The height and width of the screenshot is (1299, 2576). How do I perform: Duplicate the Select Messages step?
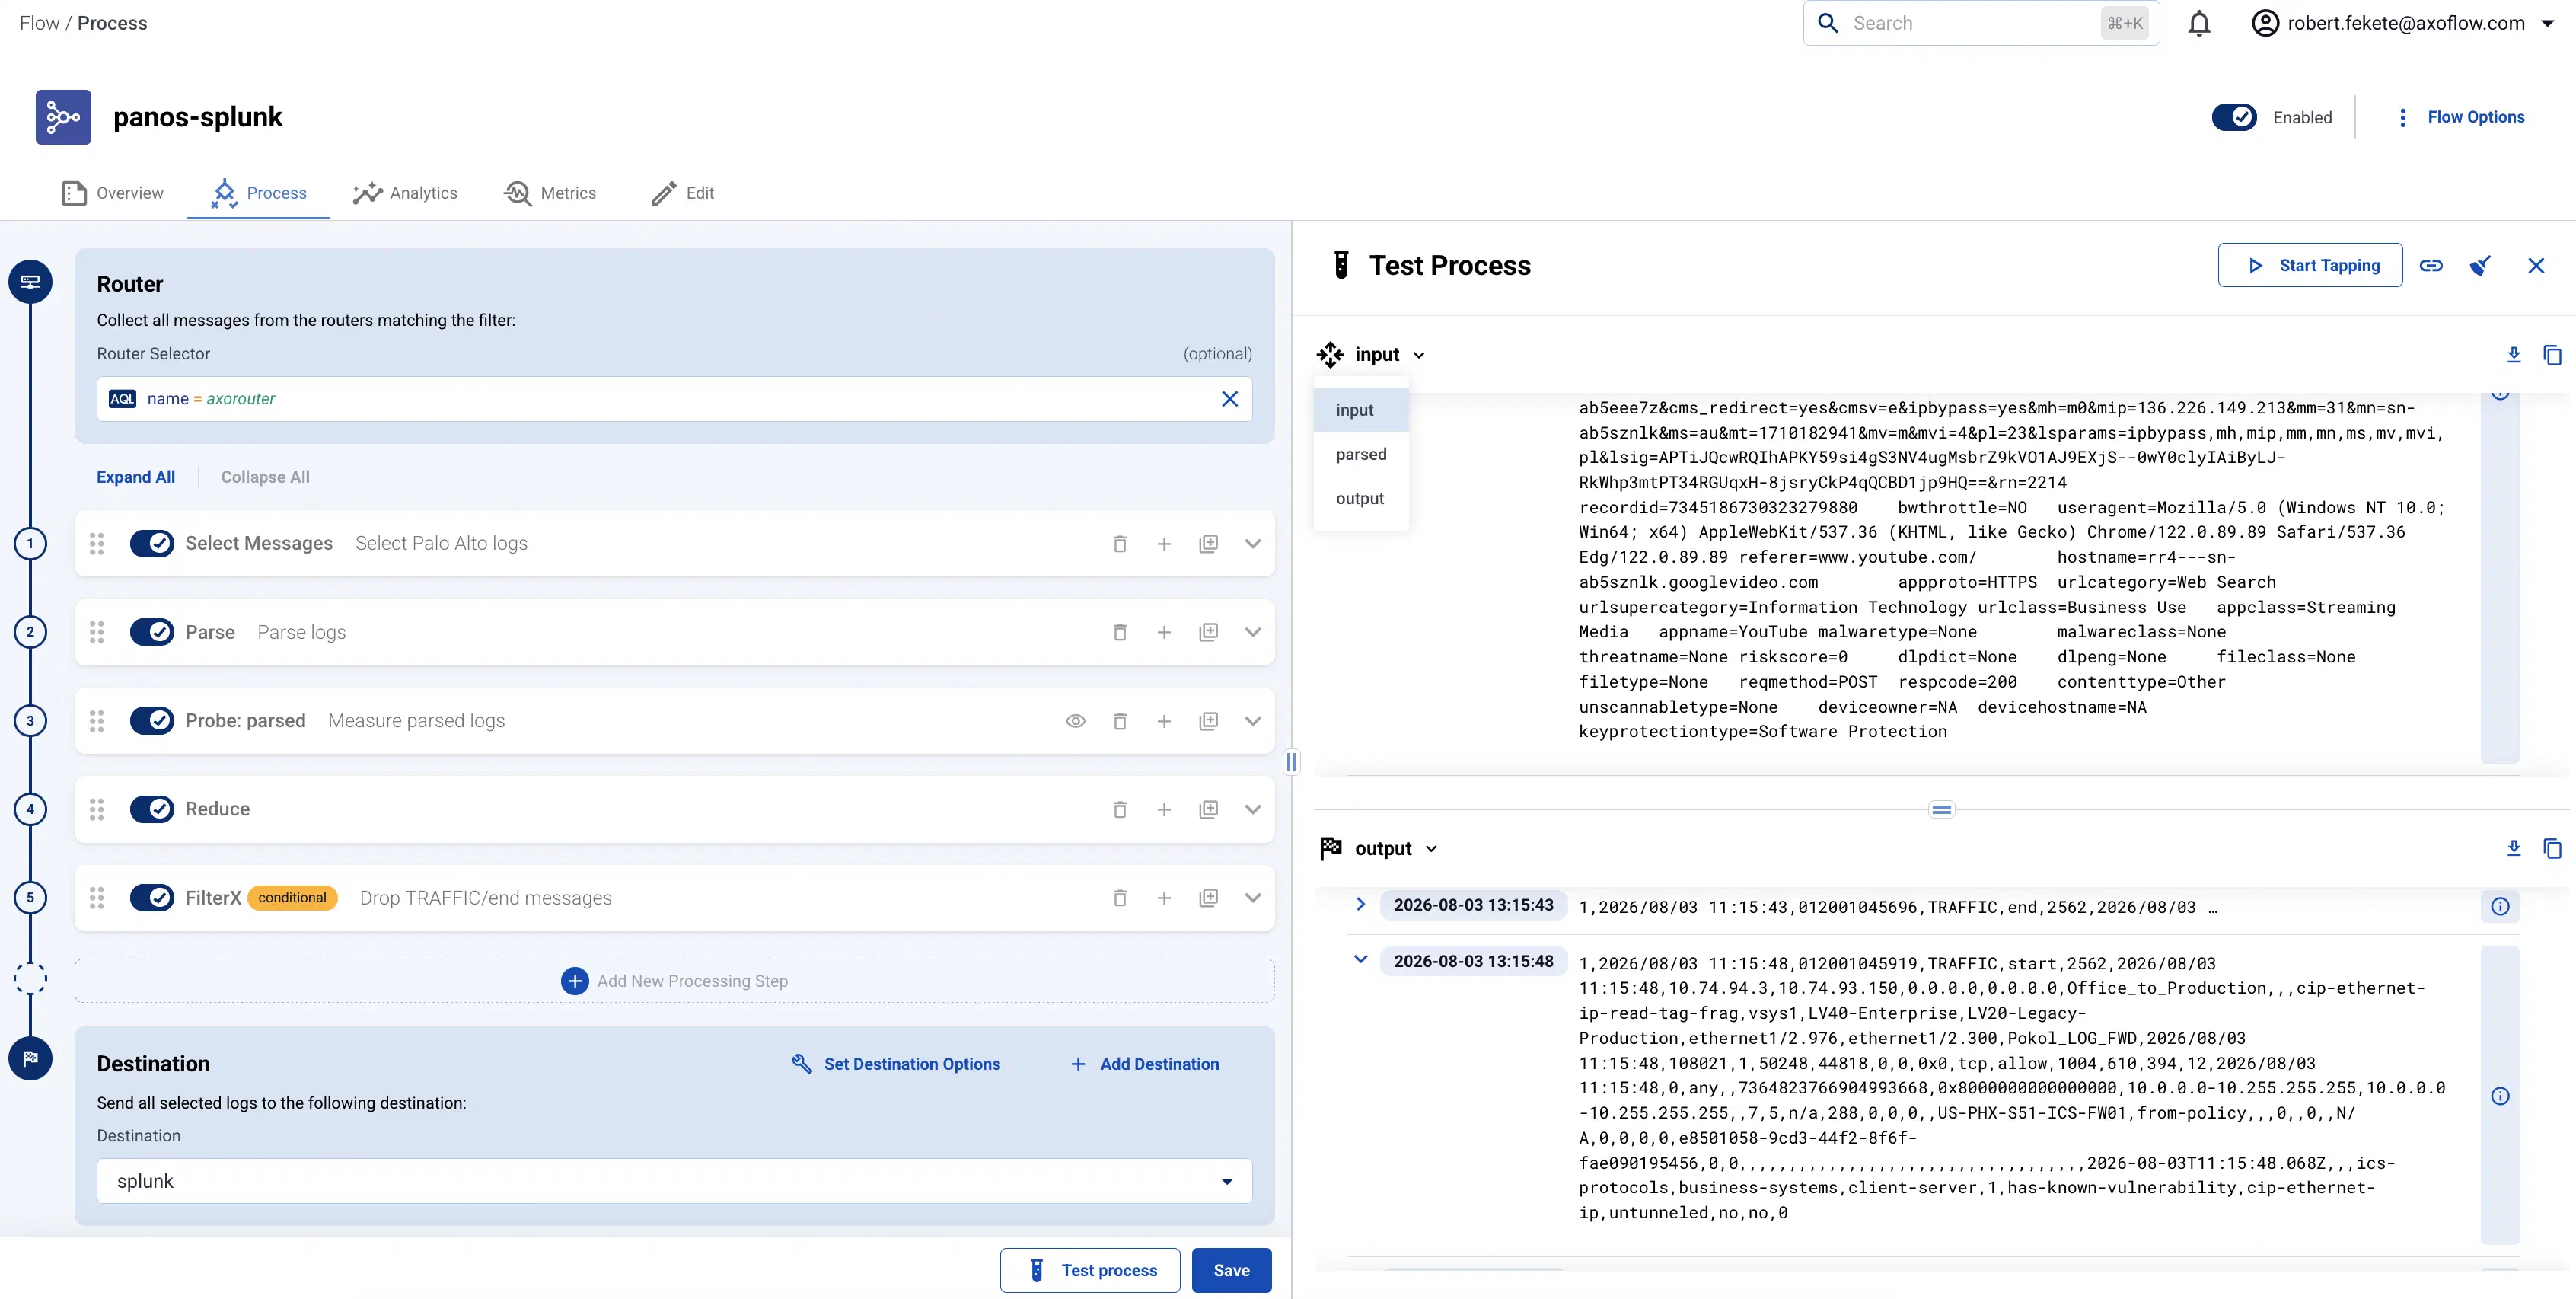(1208, 544)
